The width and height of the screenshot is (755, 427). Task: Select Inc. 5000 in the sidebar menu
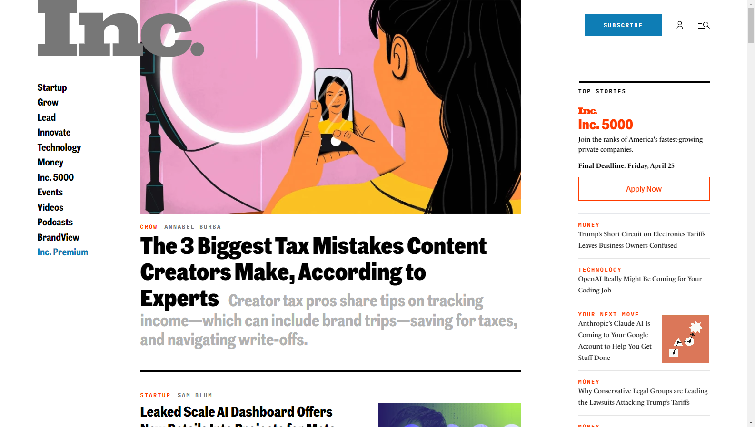tap(55, 177)
